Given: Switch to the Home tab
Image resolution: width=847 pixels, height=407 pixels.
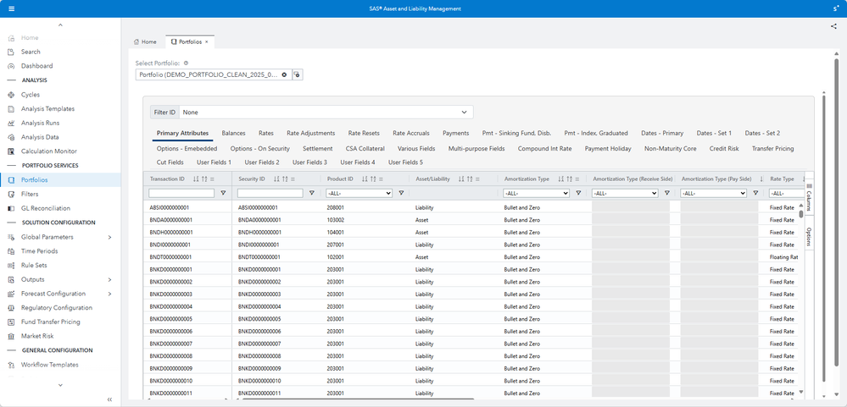Looking at the screenshot, I should tap(145, 41).
